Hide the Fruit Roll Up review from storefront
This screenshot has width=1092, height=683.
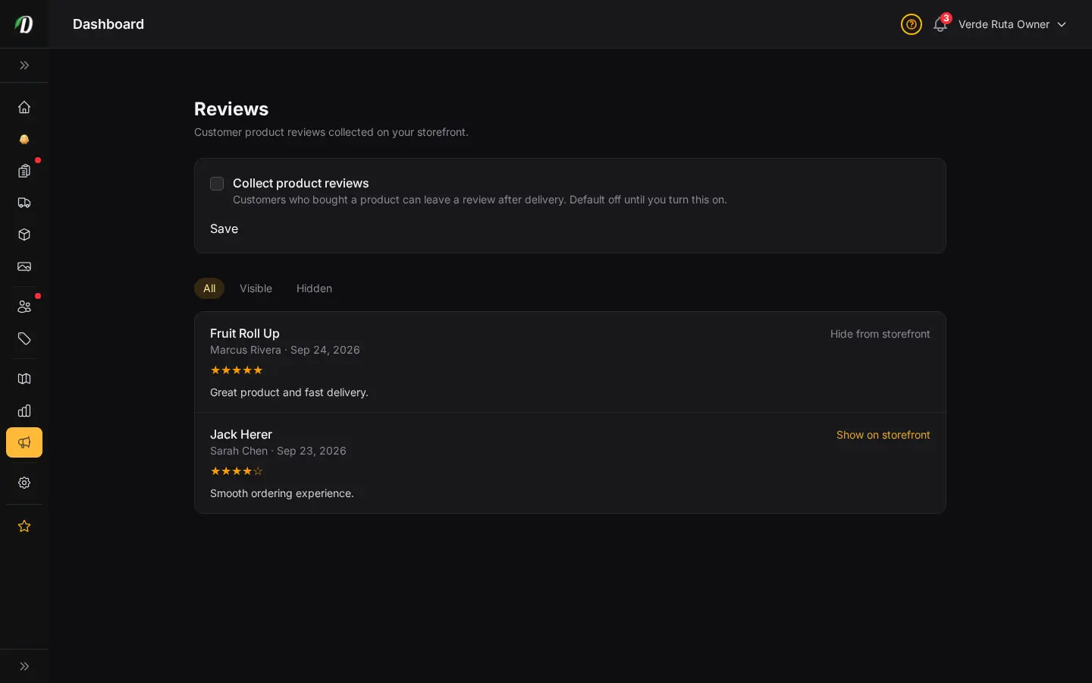point(880,334)
